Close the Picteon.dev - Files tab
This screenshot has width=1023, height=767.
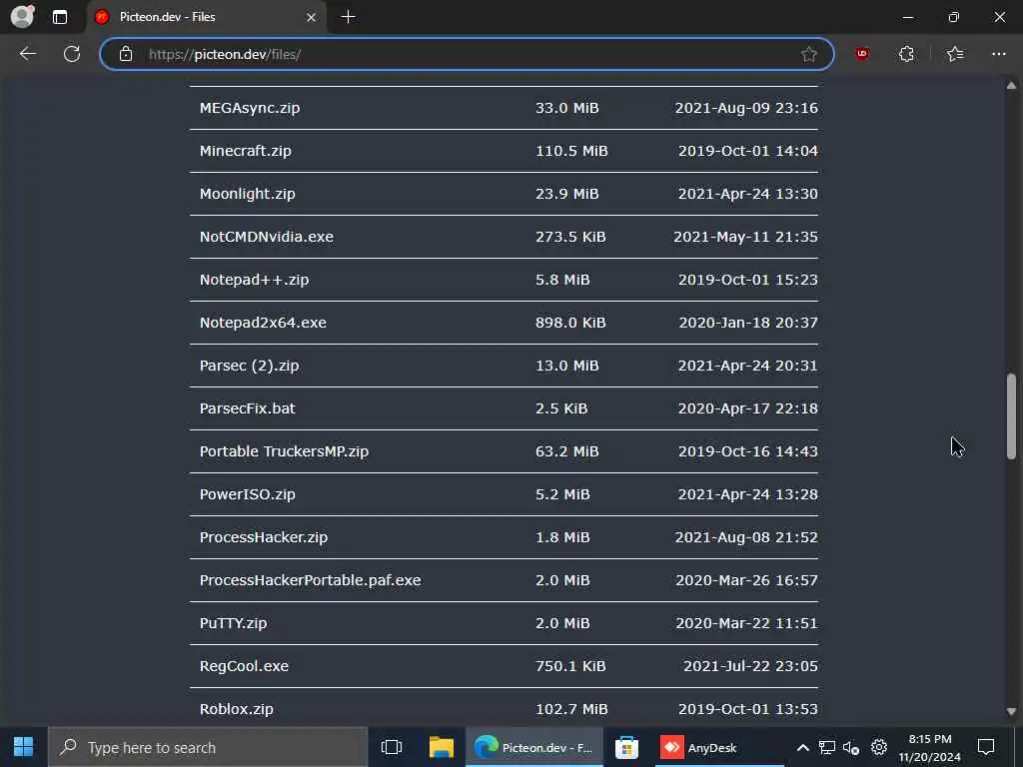pyautogui.click(x=312, y=17)
